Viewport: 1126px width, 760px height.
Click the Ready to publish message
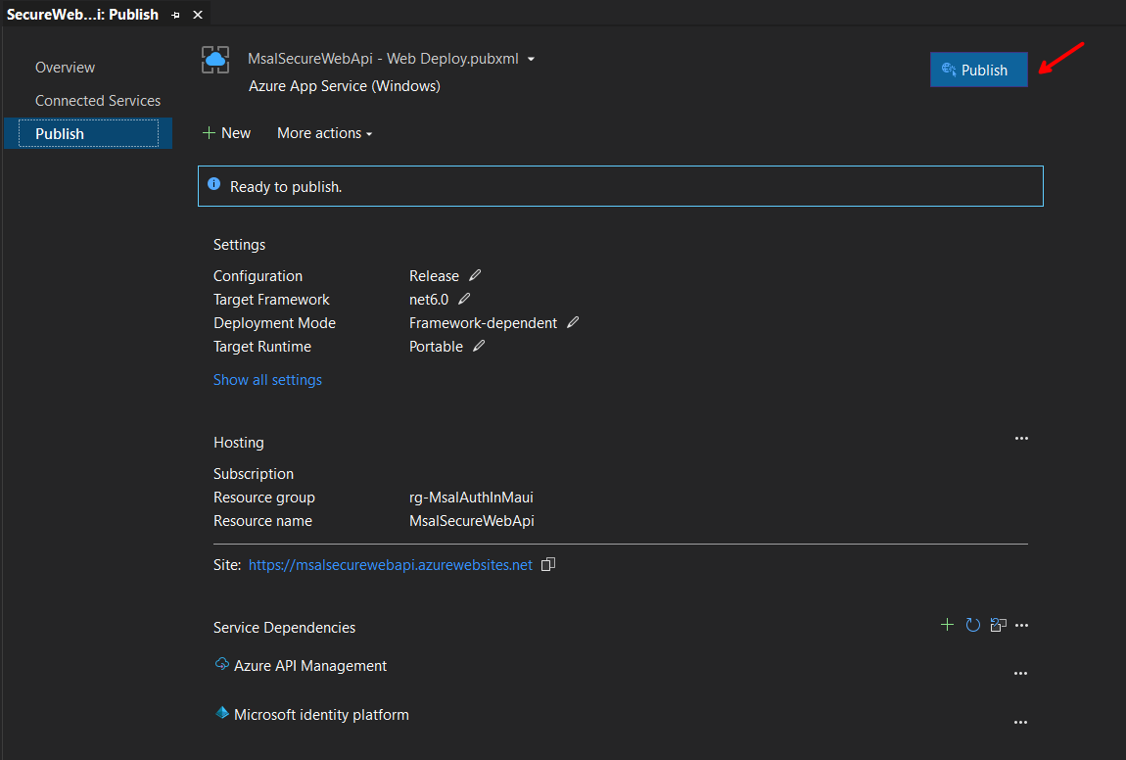286,187
